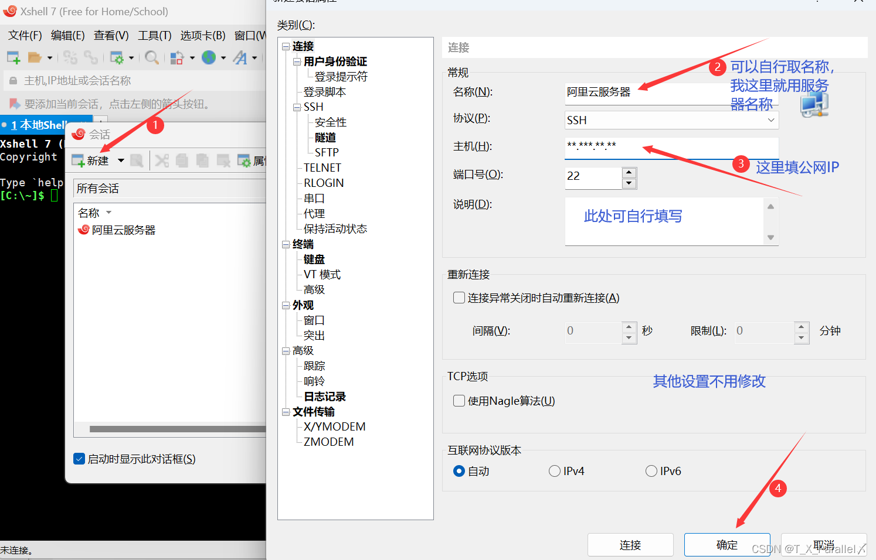Expand the dropdown arrow next to 新建
Viewport: 876px width, 560px height.
pyautogui.click(x=121, y=161)
